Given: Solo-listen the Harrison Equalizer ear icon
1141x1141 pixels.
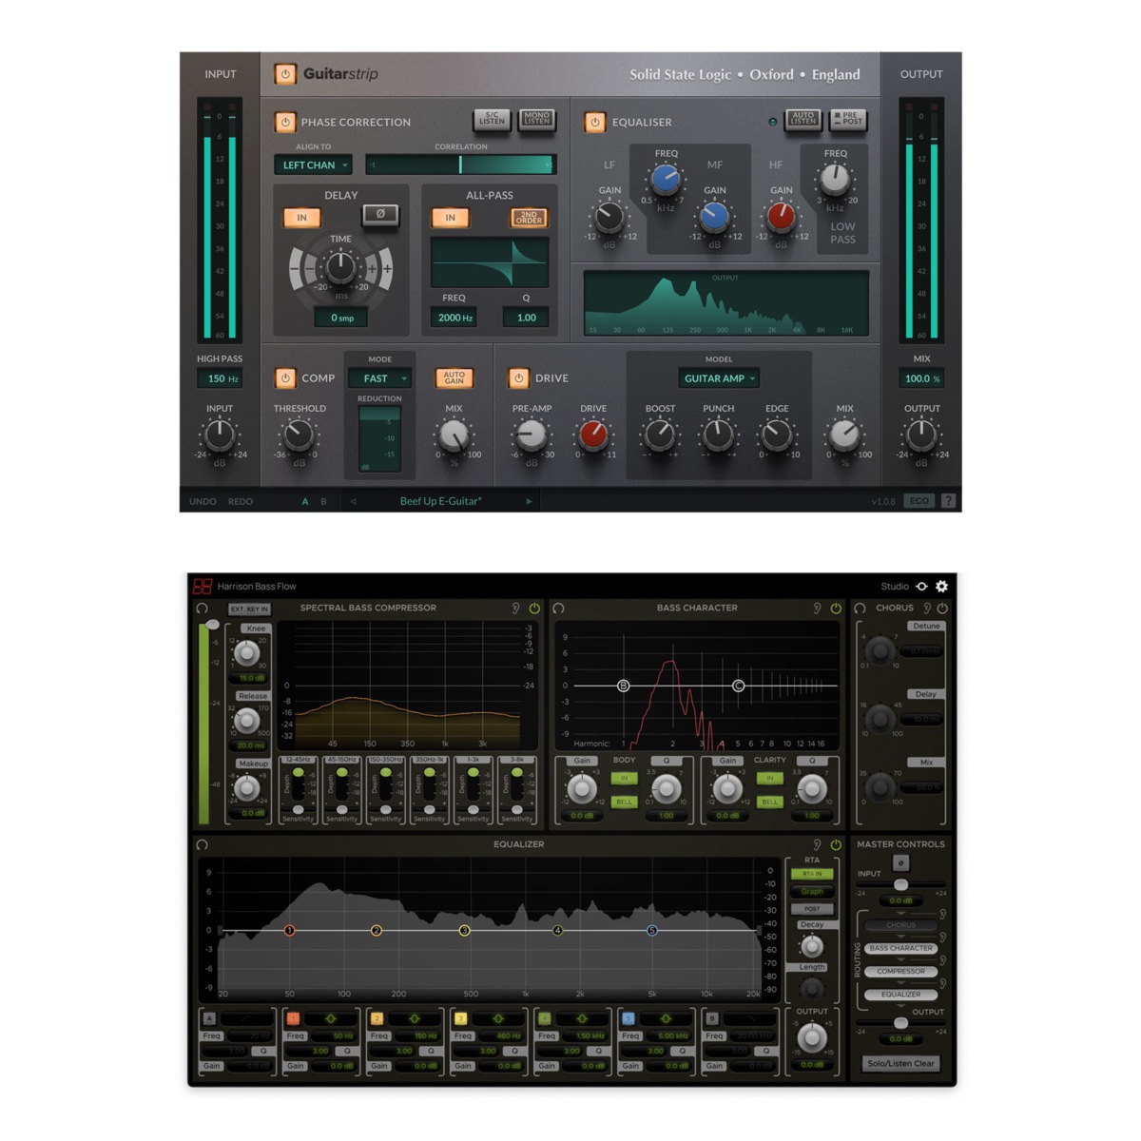Looking at the screenshot, I should click(817, 844).
